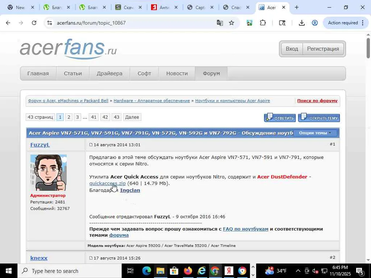The width and height of the screenshot is (371, 278).
Task: Click the Вход login button
Action: coord(292,49)
